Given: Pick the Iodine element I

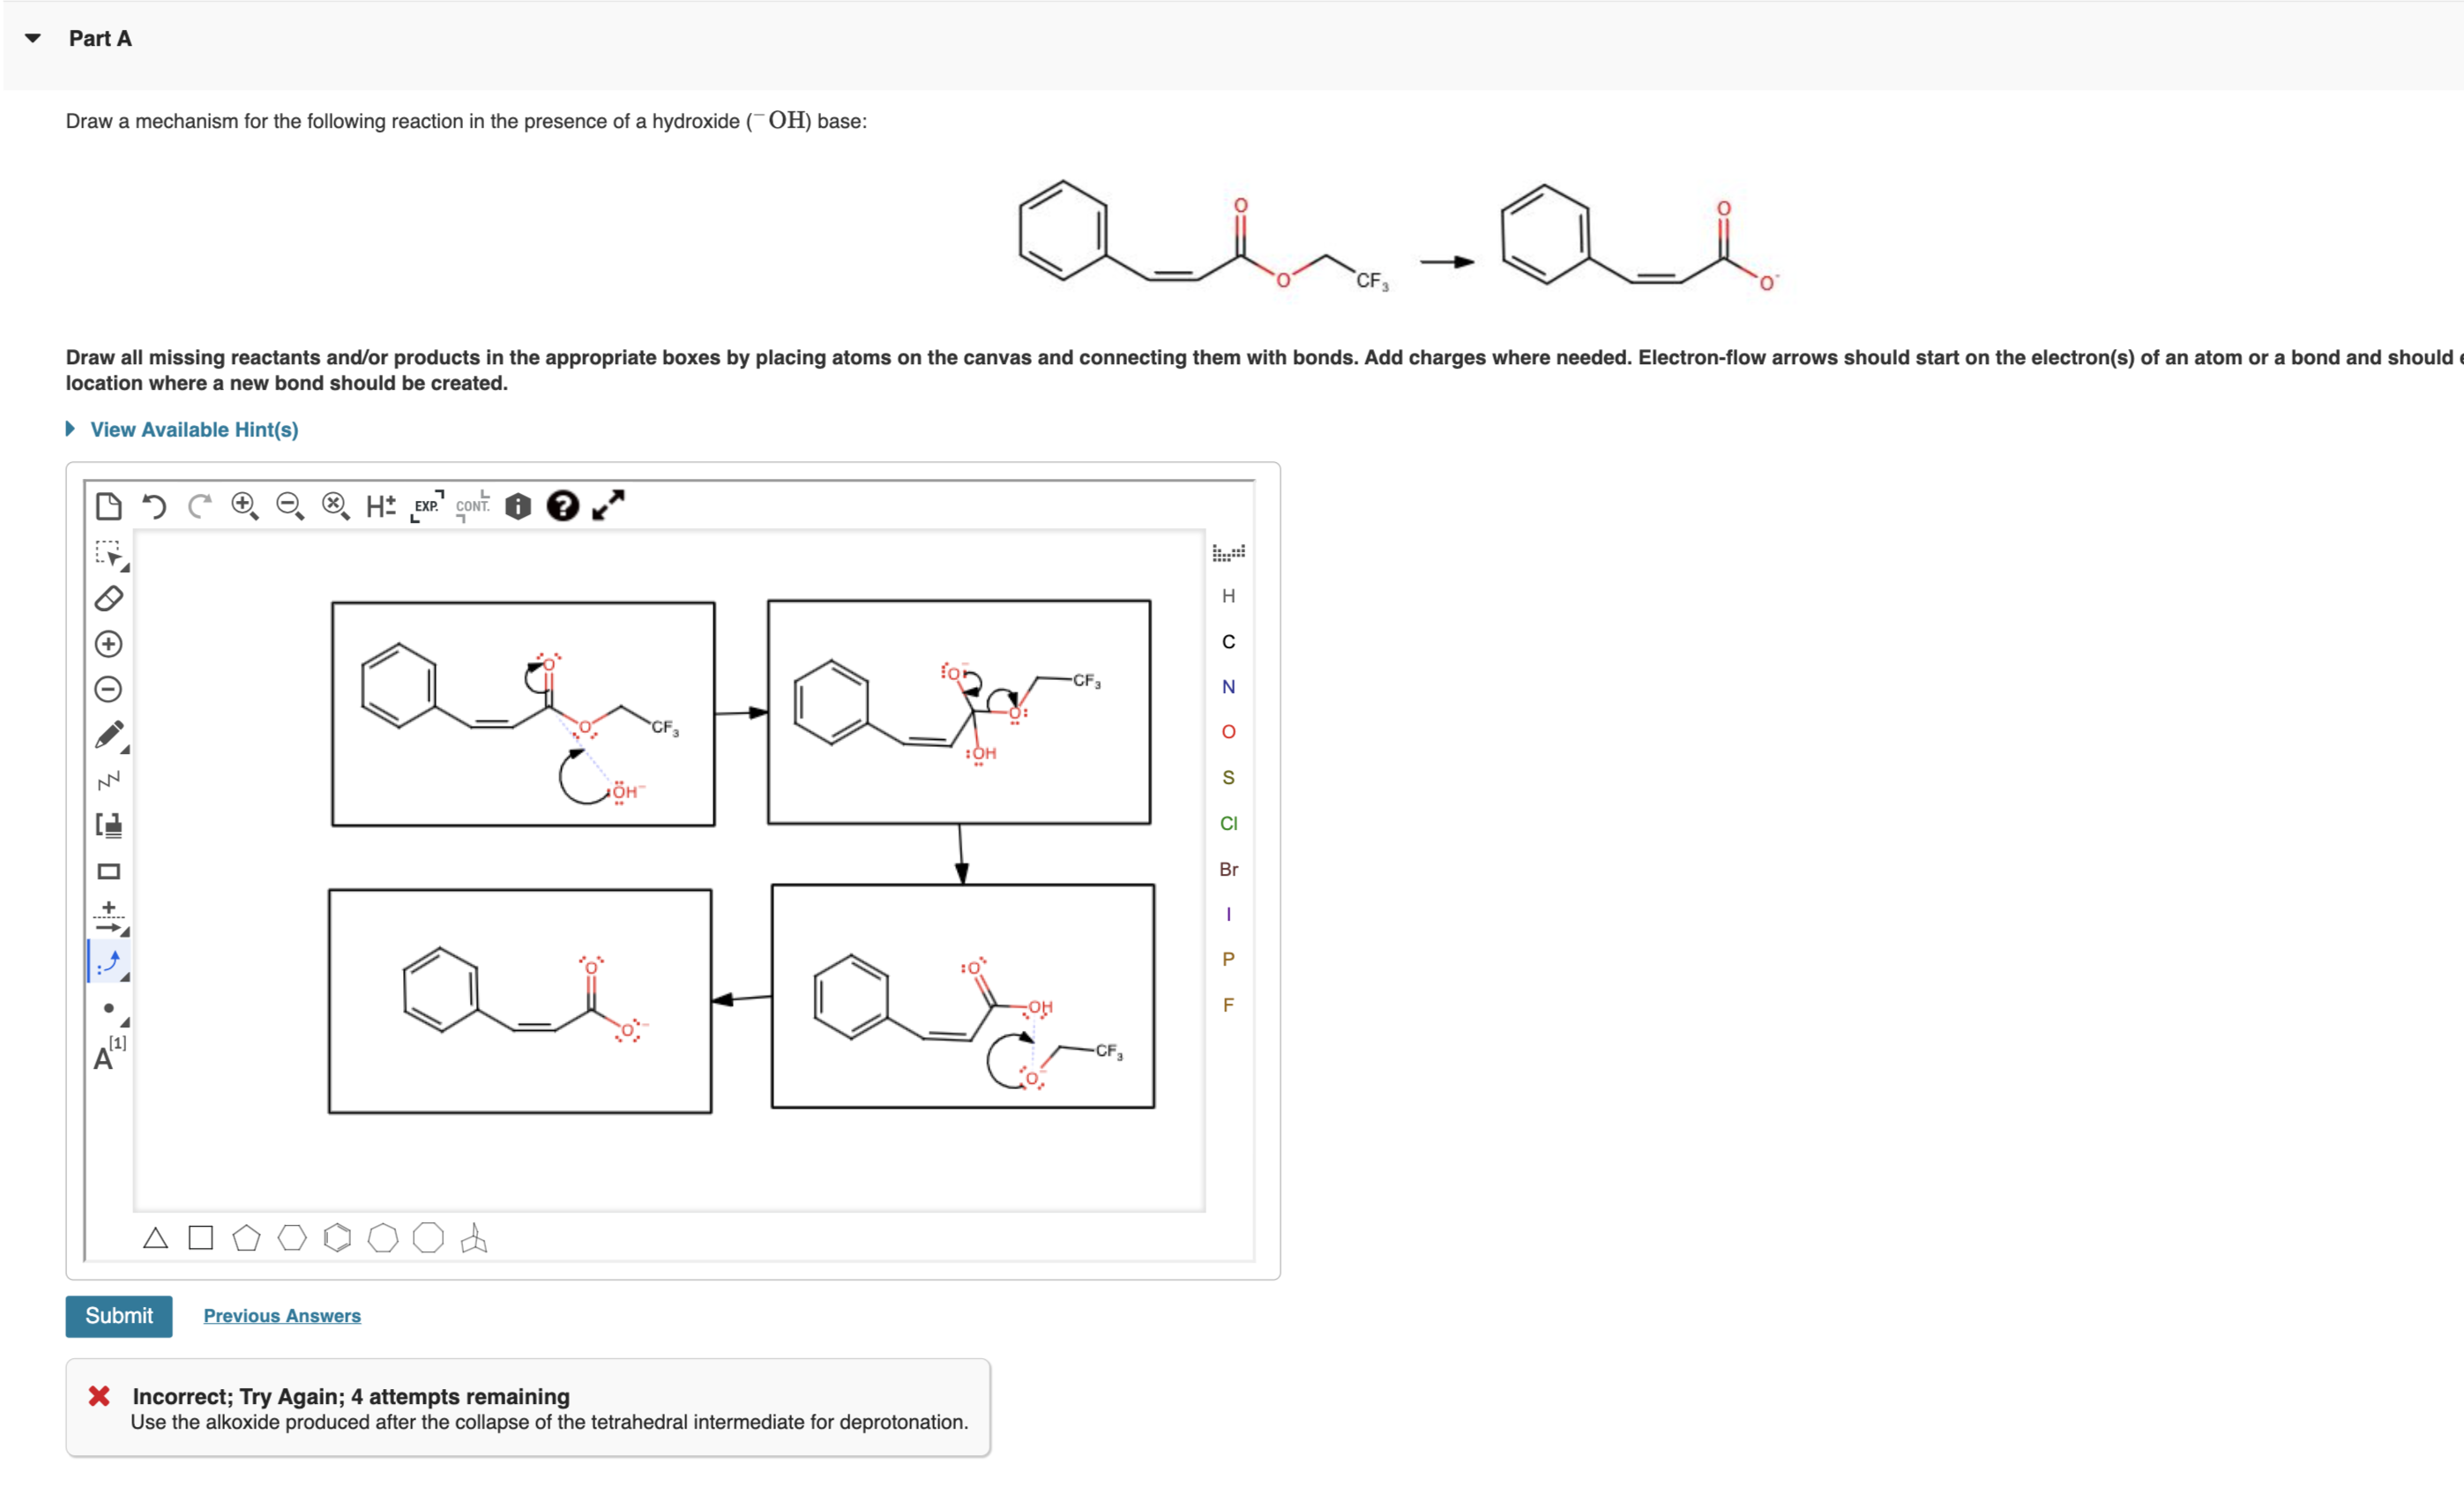Looking at the screenshot, I should click(x=1228, y=915).
